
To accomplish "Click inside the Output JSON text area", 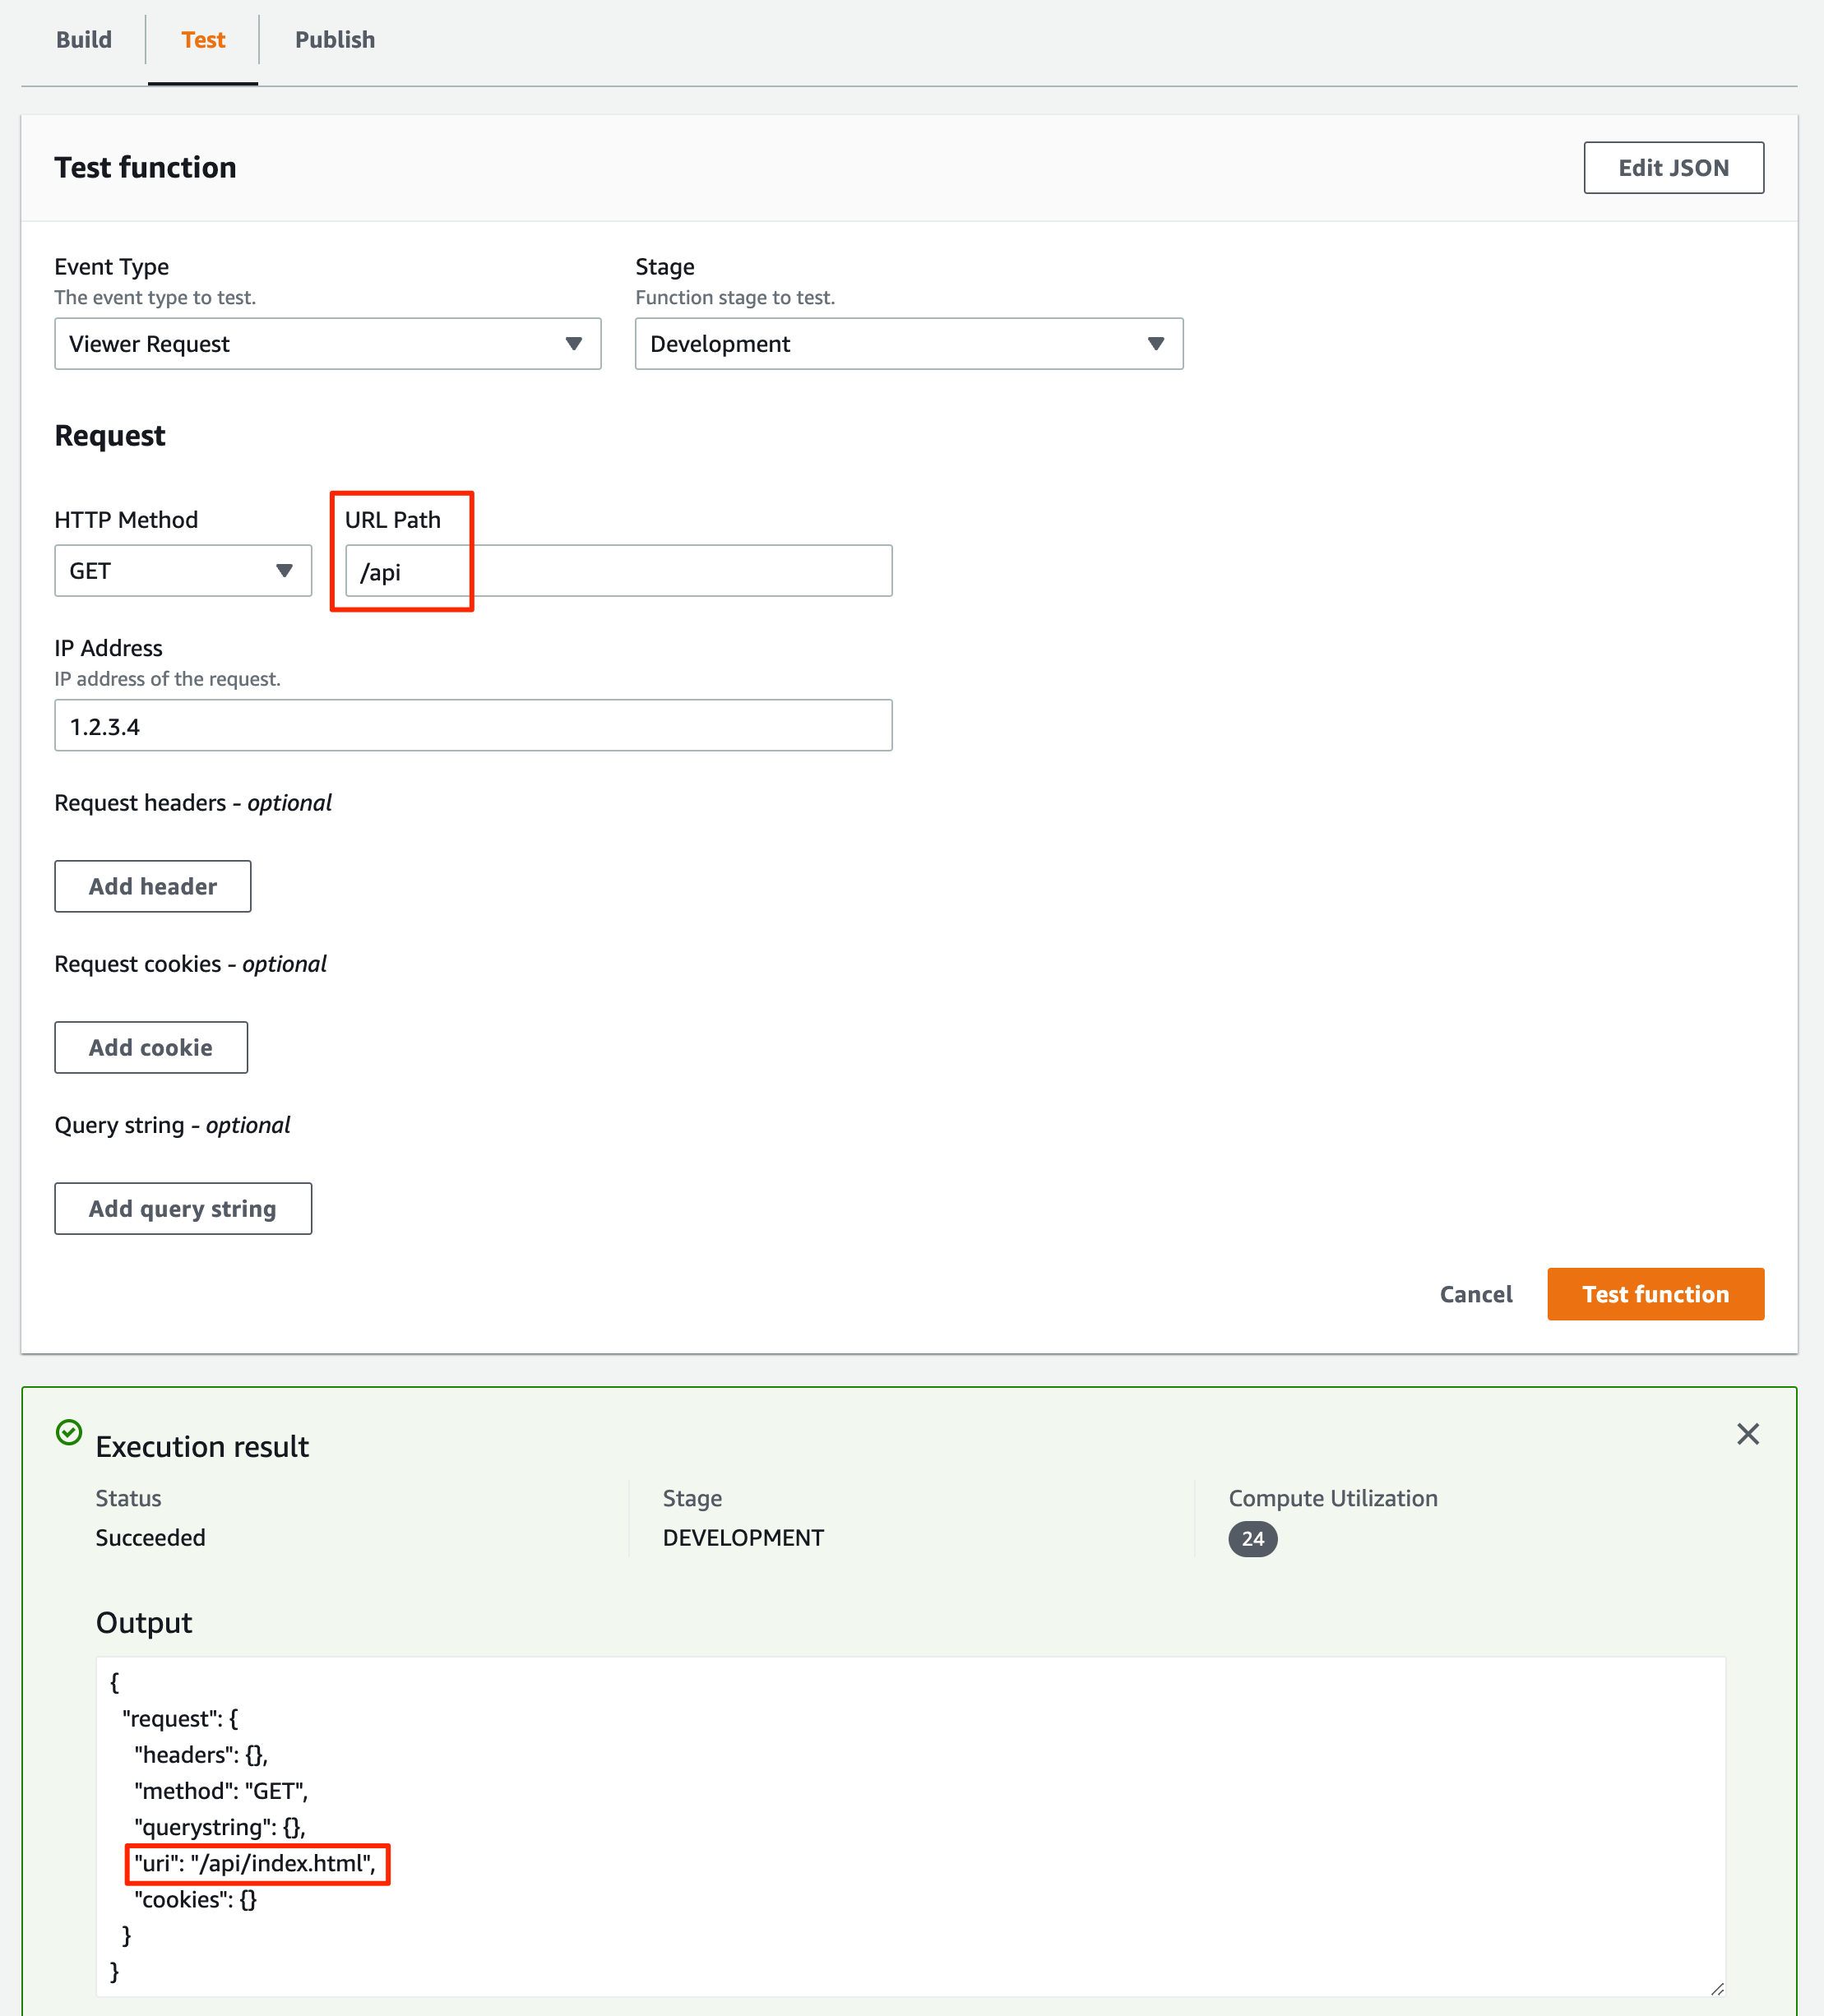I will click(910, 1826).
